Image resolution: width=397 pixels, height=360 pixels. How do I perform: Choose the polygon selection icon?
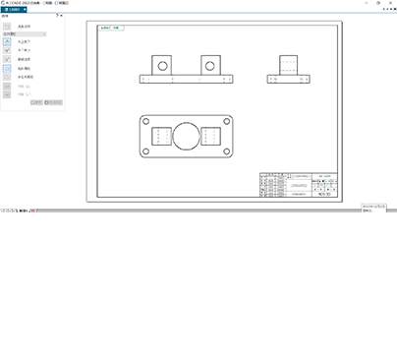pyautogui.click(x=7, y=77)
